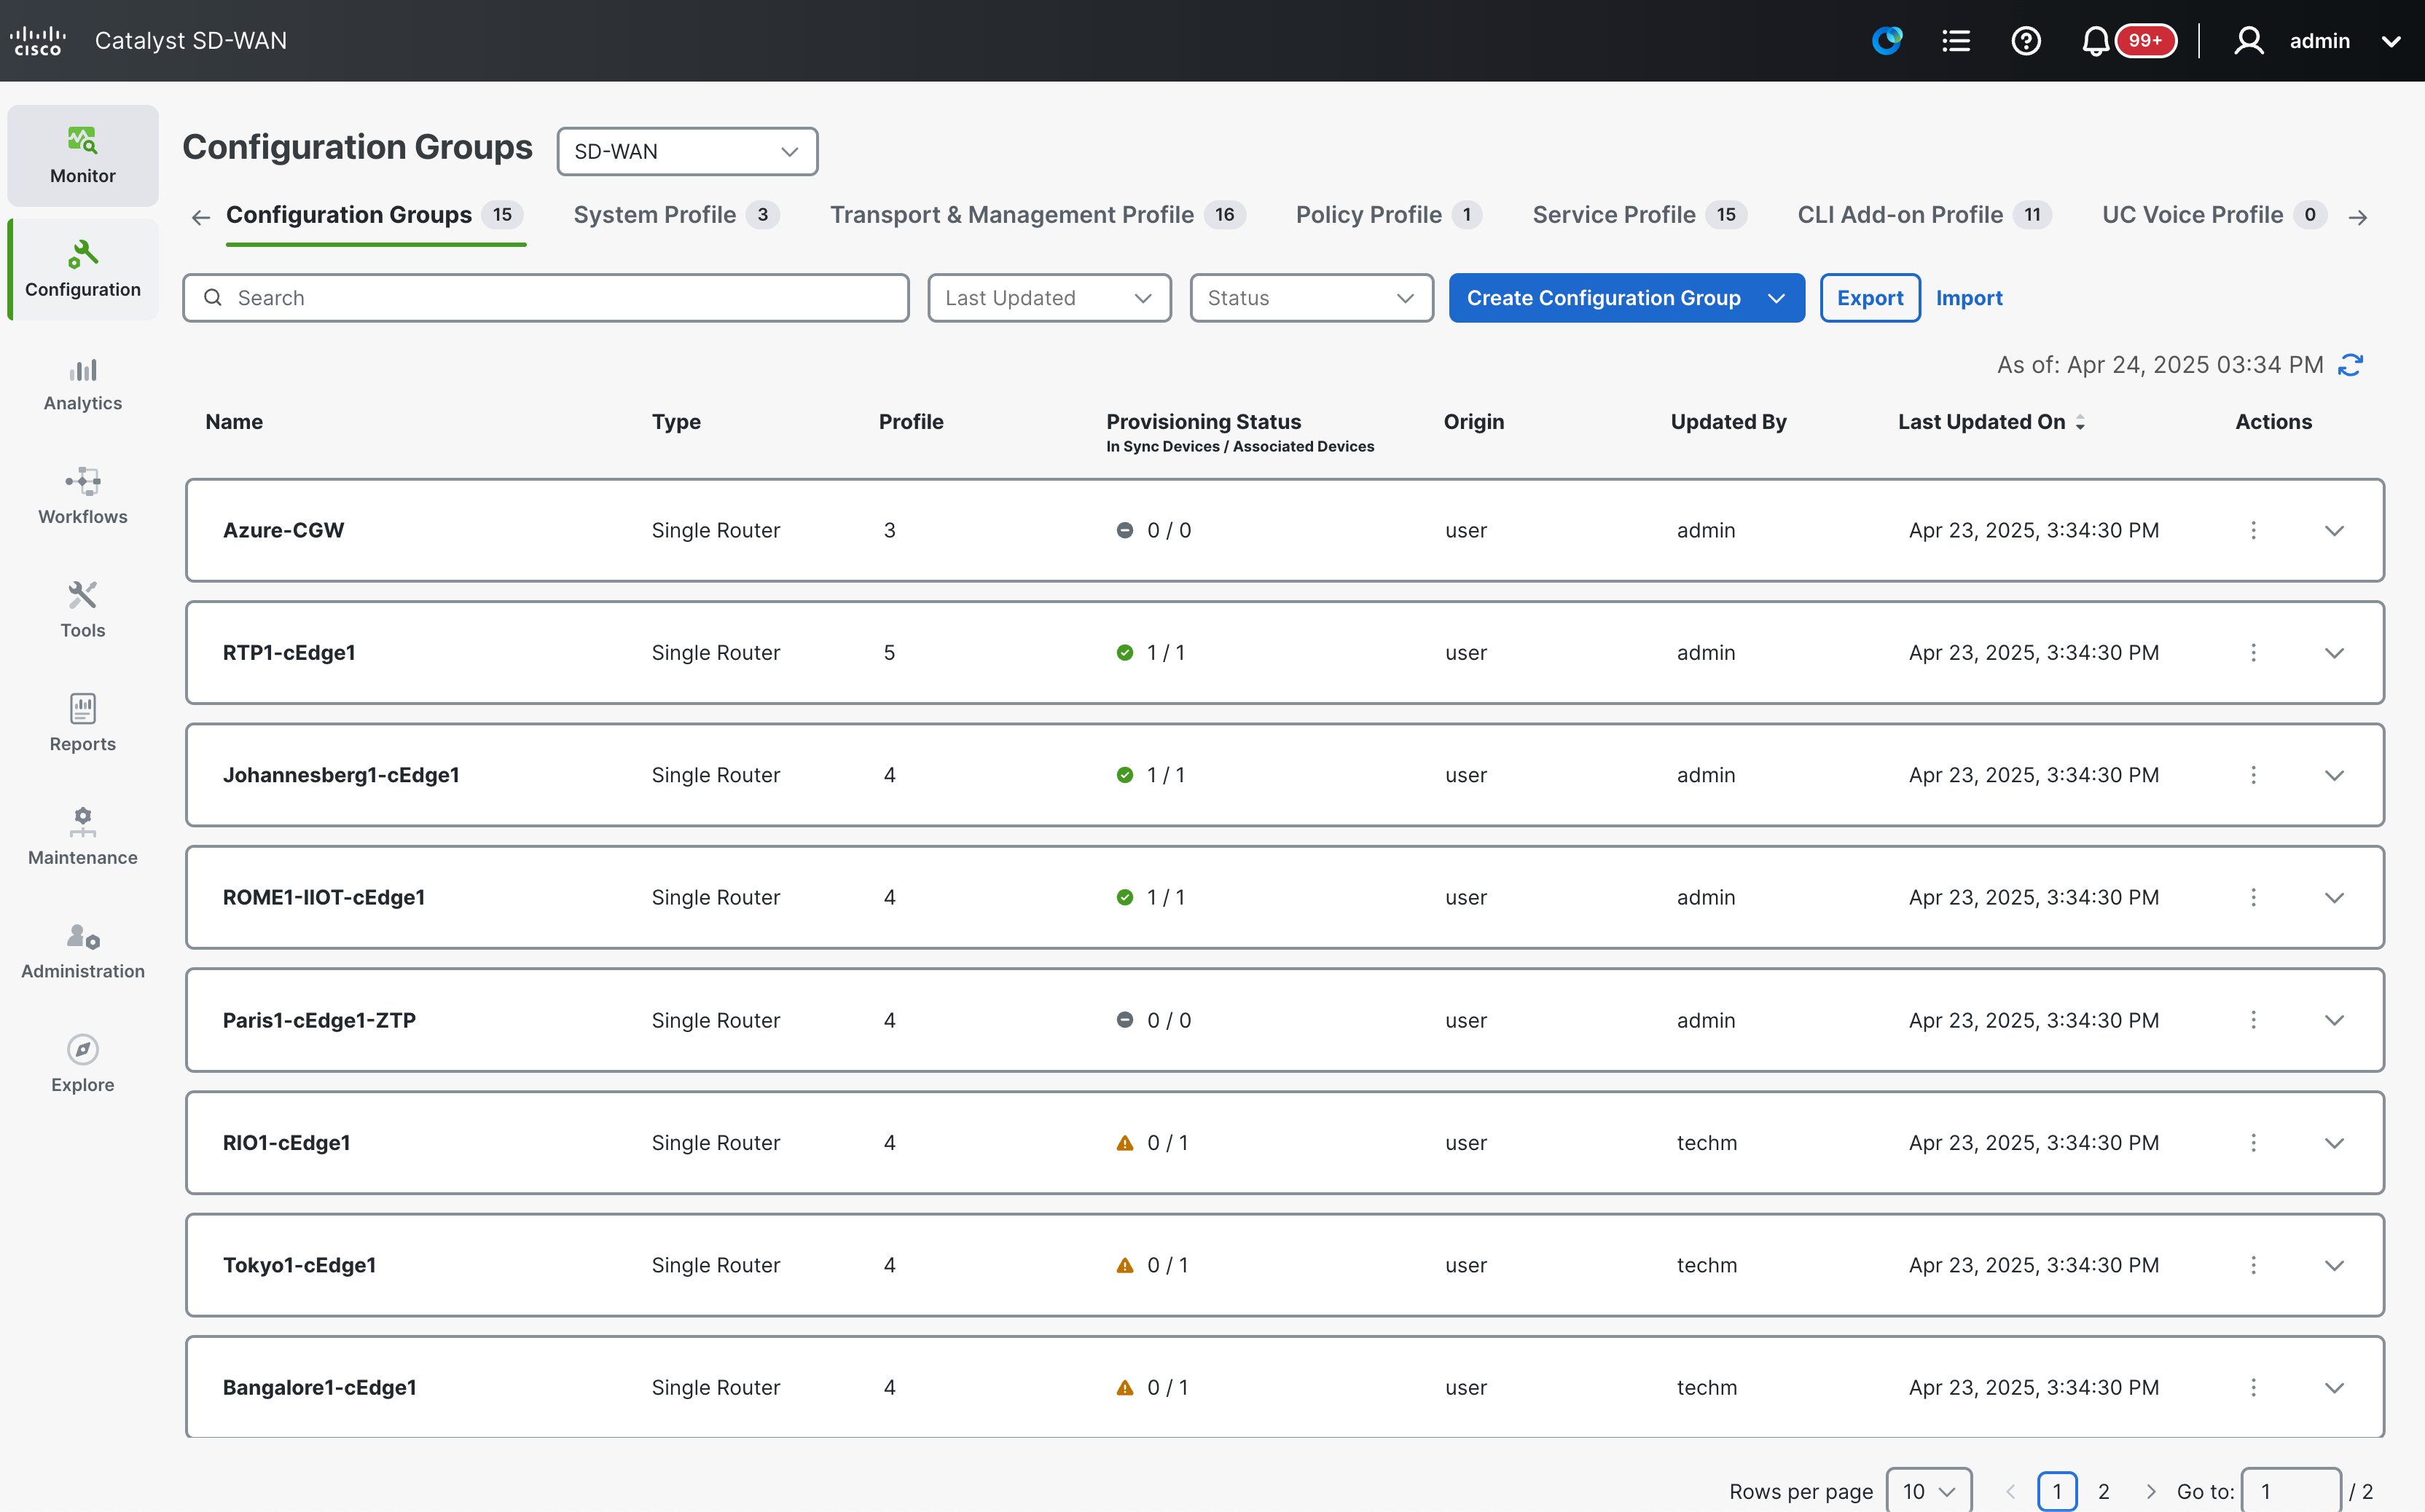Viewport: 2425px width, 1512px height.
Task: Click the Search input field
Action: (545, 298)
